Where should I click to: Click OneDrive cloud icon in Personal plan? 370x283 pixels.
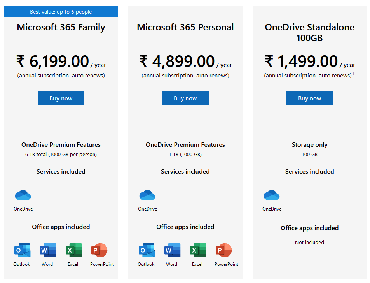(x=147, y=195)
